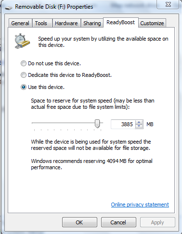Click the Cancel button
Viewport: 182px width, 234px height.
point(118,222)
